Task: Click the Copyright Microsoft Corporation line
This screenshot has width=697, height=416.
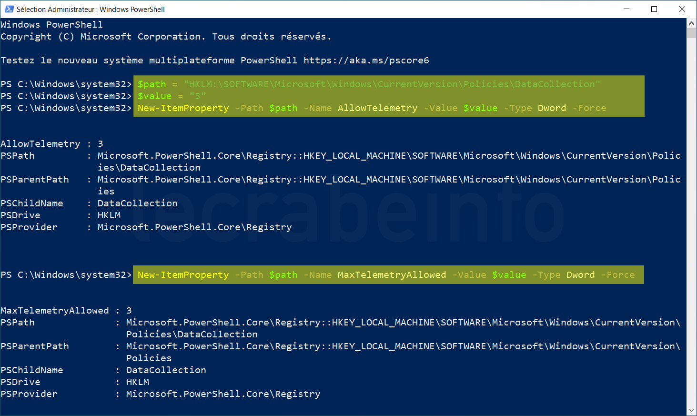Action: point(166,37)
